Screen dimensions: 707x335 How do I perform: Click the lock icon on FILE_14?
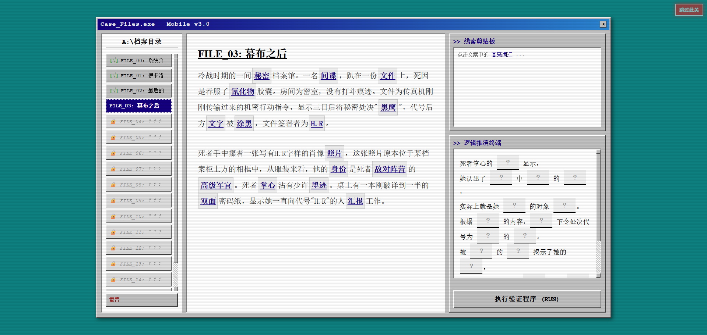(x=113, y=279)
